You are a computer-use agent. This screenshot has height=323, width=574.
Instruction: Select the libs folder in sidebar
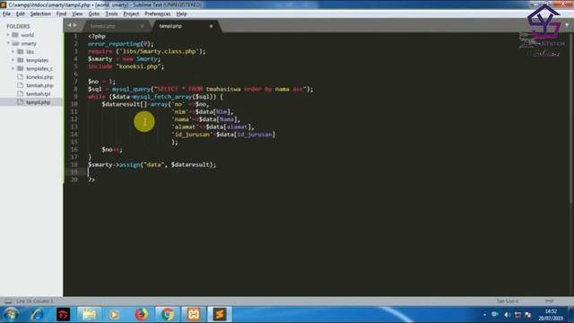click(x=30, y=52)
